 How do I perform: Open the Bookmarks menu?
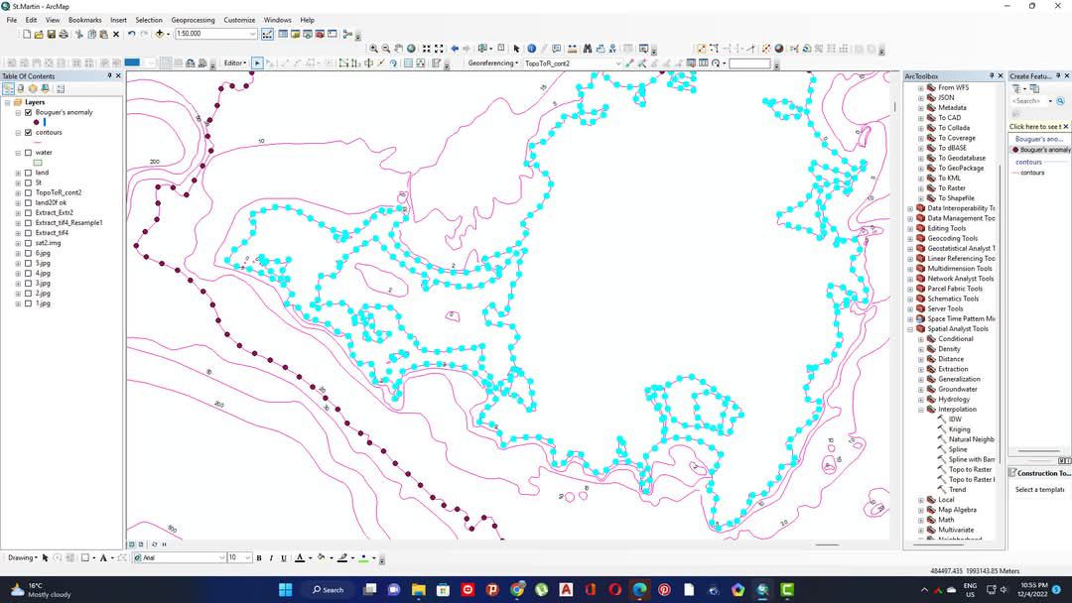(84, 20)
